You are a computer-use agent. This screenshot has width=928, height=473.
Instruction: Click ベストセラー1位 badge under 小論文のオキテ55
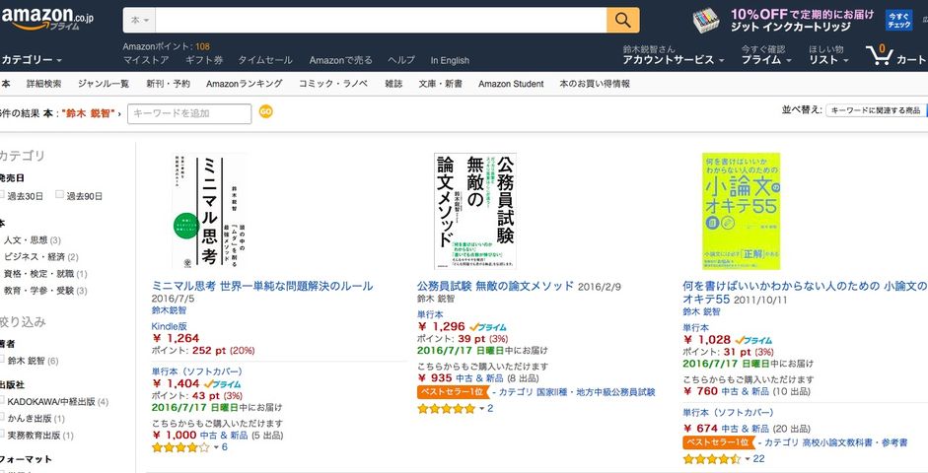tap(719, 442)
